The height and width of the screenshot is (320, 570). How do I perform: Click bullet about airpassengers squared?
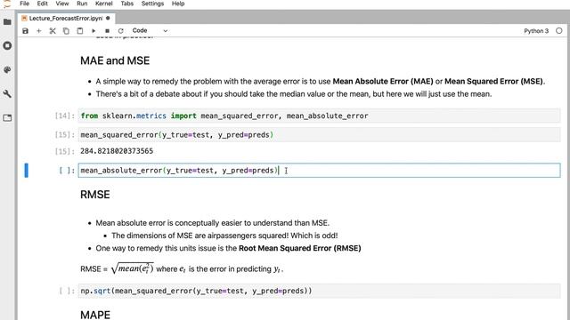point(224,236)
